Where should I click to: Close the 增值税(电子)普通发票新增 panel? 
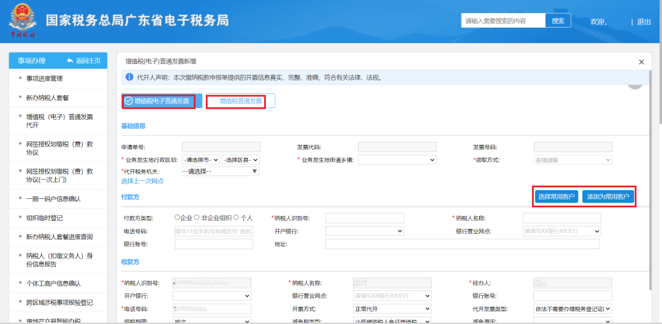pos(641,62)
